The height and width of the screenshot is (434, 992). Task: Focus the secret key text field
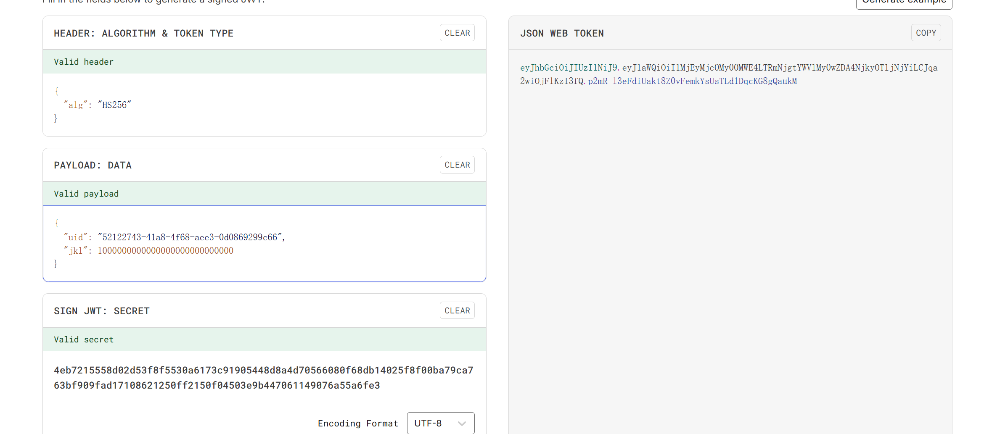click(x=264, y=378)
